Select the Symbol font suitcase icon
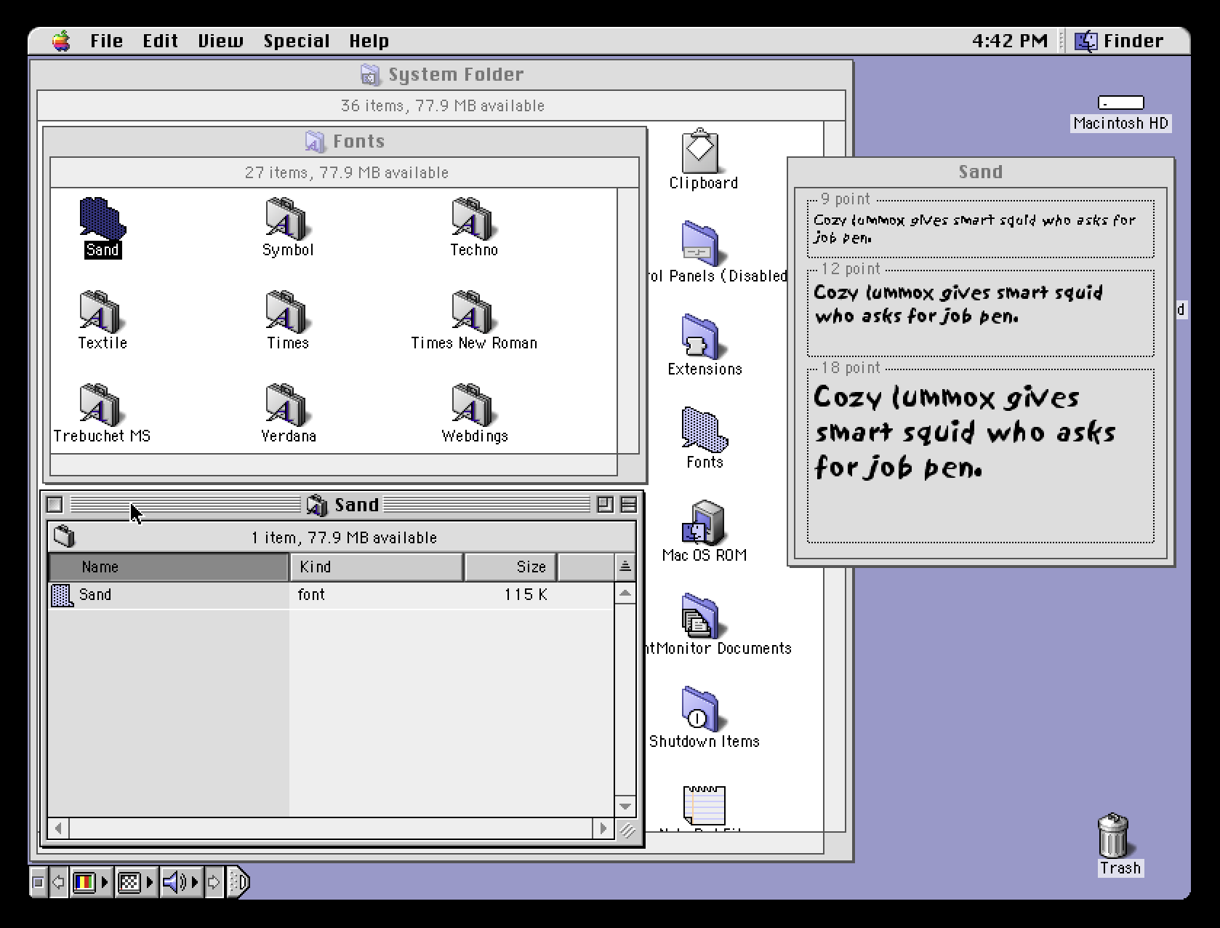Viewport: 1220px width, 928px height. point(288,217)
